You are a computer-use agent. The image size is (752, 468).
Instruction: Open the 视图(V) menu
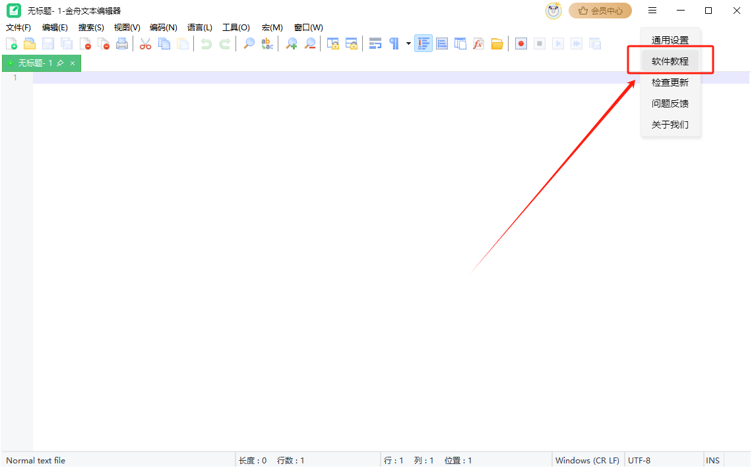tap(127, 28)
